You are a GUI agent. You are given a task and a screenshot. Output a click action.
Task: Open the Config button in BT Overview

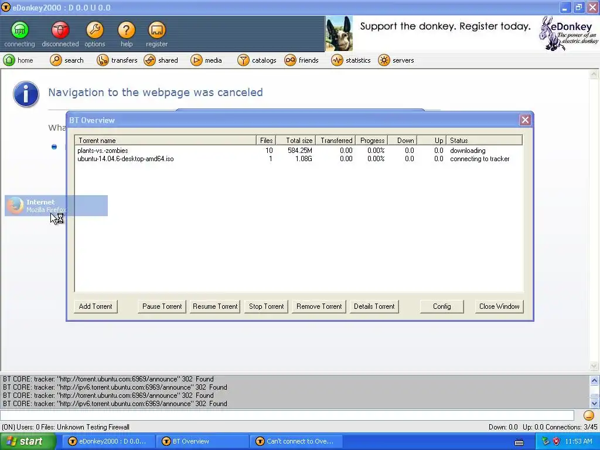point(442,306)
